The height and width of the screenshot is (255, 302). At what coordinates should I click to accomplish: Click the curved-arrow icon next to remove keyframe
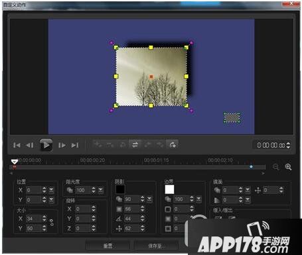[x=122, y=144]
